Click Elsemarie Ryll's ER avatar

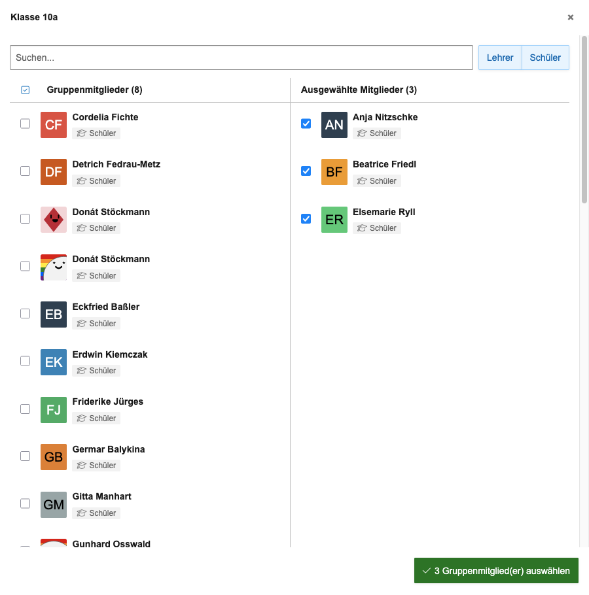pos(334,219)
